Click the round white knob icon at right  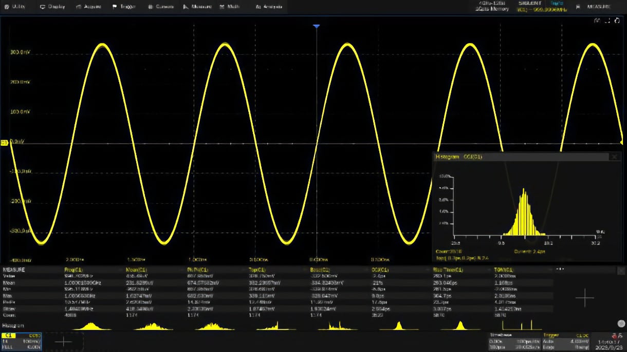[621, 323]
